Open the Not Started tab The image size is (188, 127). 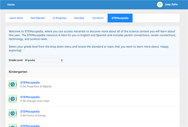38,18
